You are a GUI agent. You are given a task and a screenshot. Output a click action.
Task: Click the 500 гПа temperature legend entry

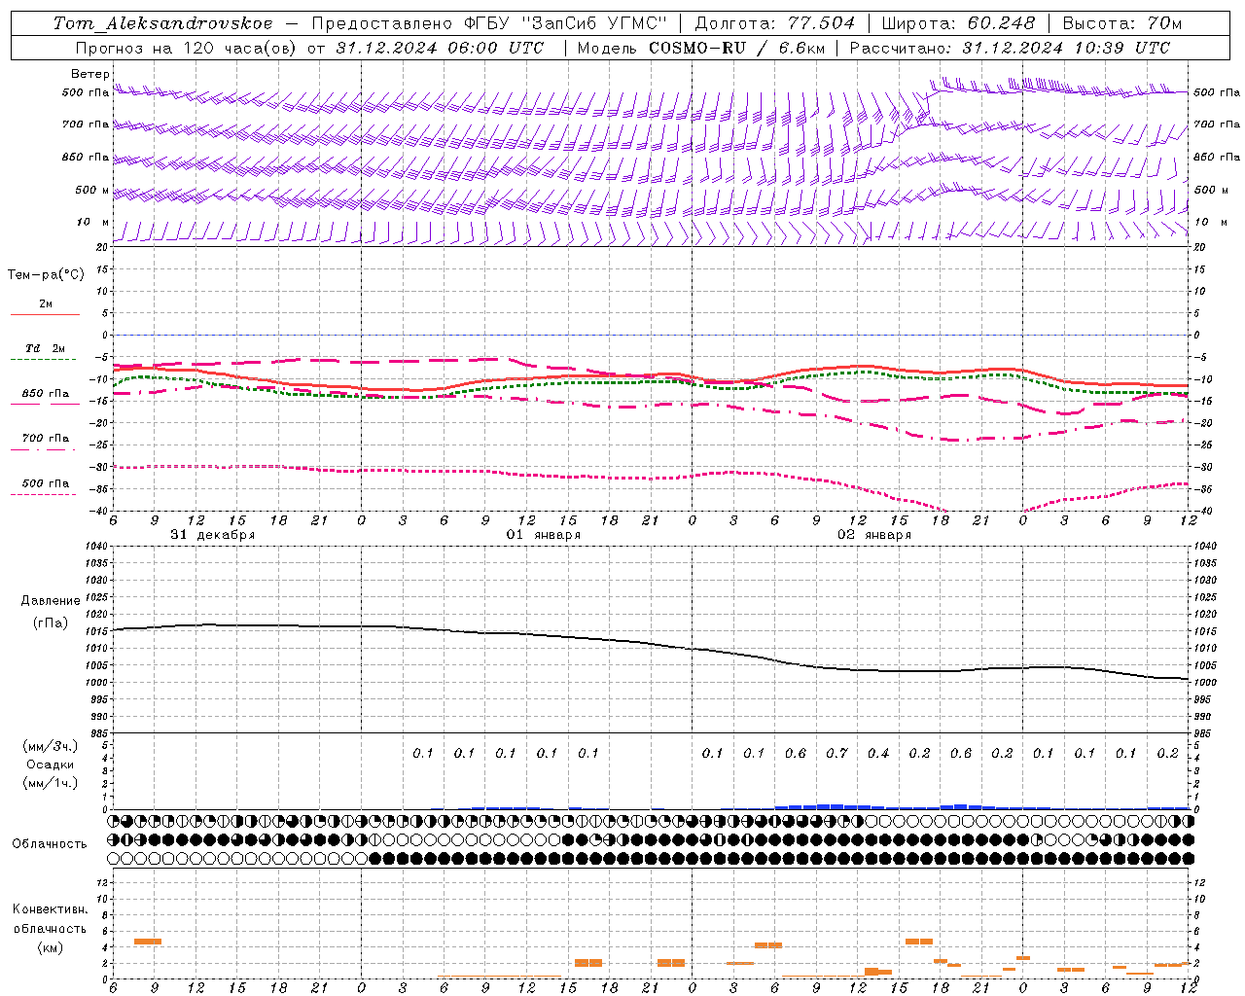coord(46,486)
